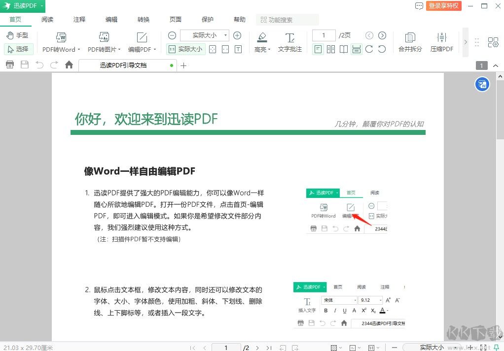Click the home icon next to undo arrows
Viewport: 504px width, 351px height.
coord(69,64)
